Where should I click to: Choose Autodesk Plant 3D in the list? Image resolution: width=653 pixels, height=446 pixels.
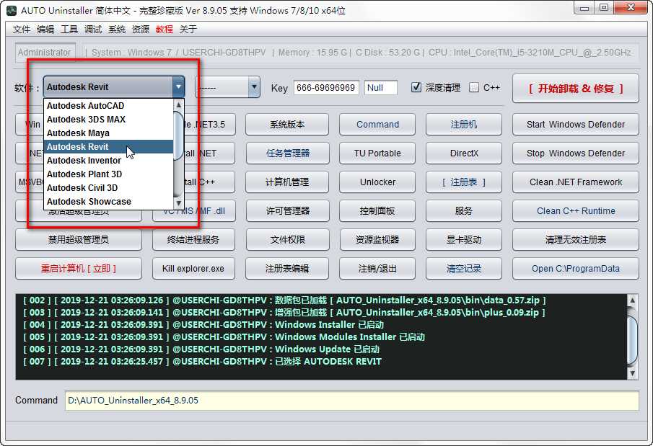[x=108, y=174]
